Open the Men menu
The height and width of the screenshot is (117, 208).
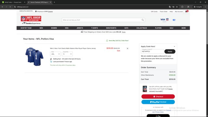pos(41,28)
